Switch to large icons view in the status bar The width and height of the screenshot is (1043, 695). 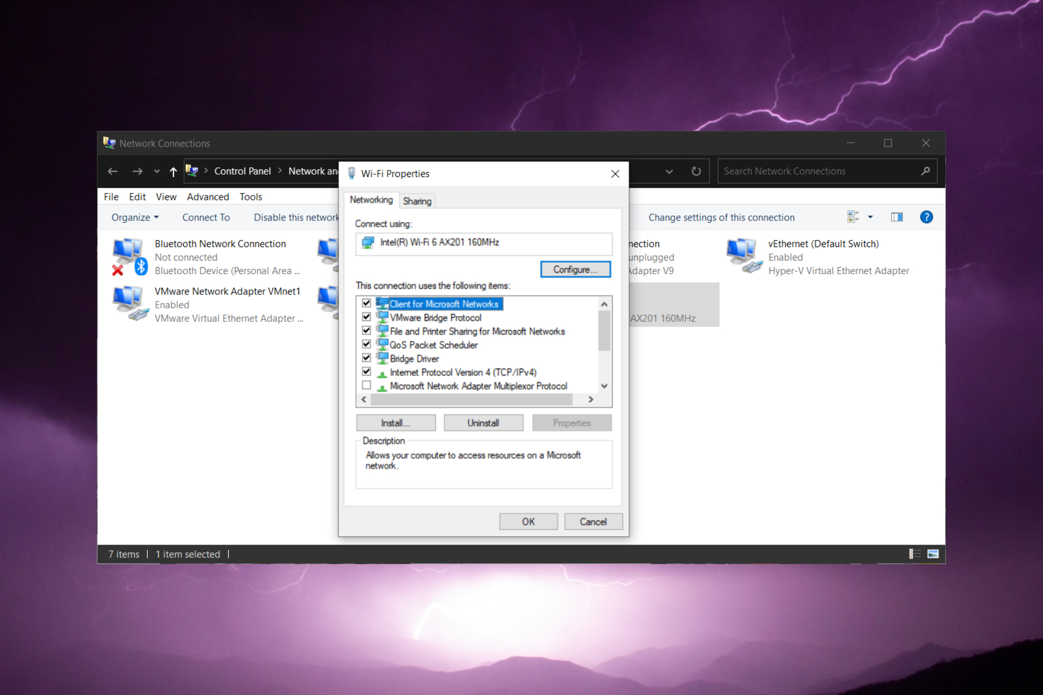point(933,554)
